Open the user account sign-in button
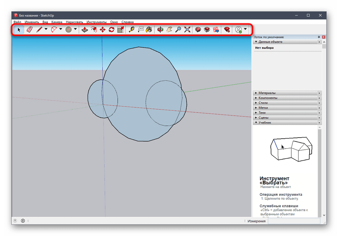338x236 pixels. point(238,29)
